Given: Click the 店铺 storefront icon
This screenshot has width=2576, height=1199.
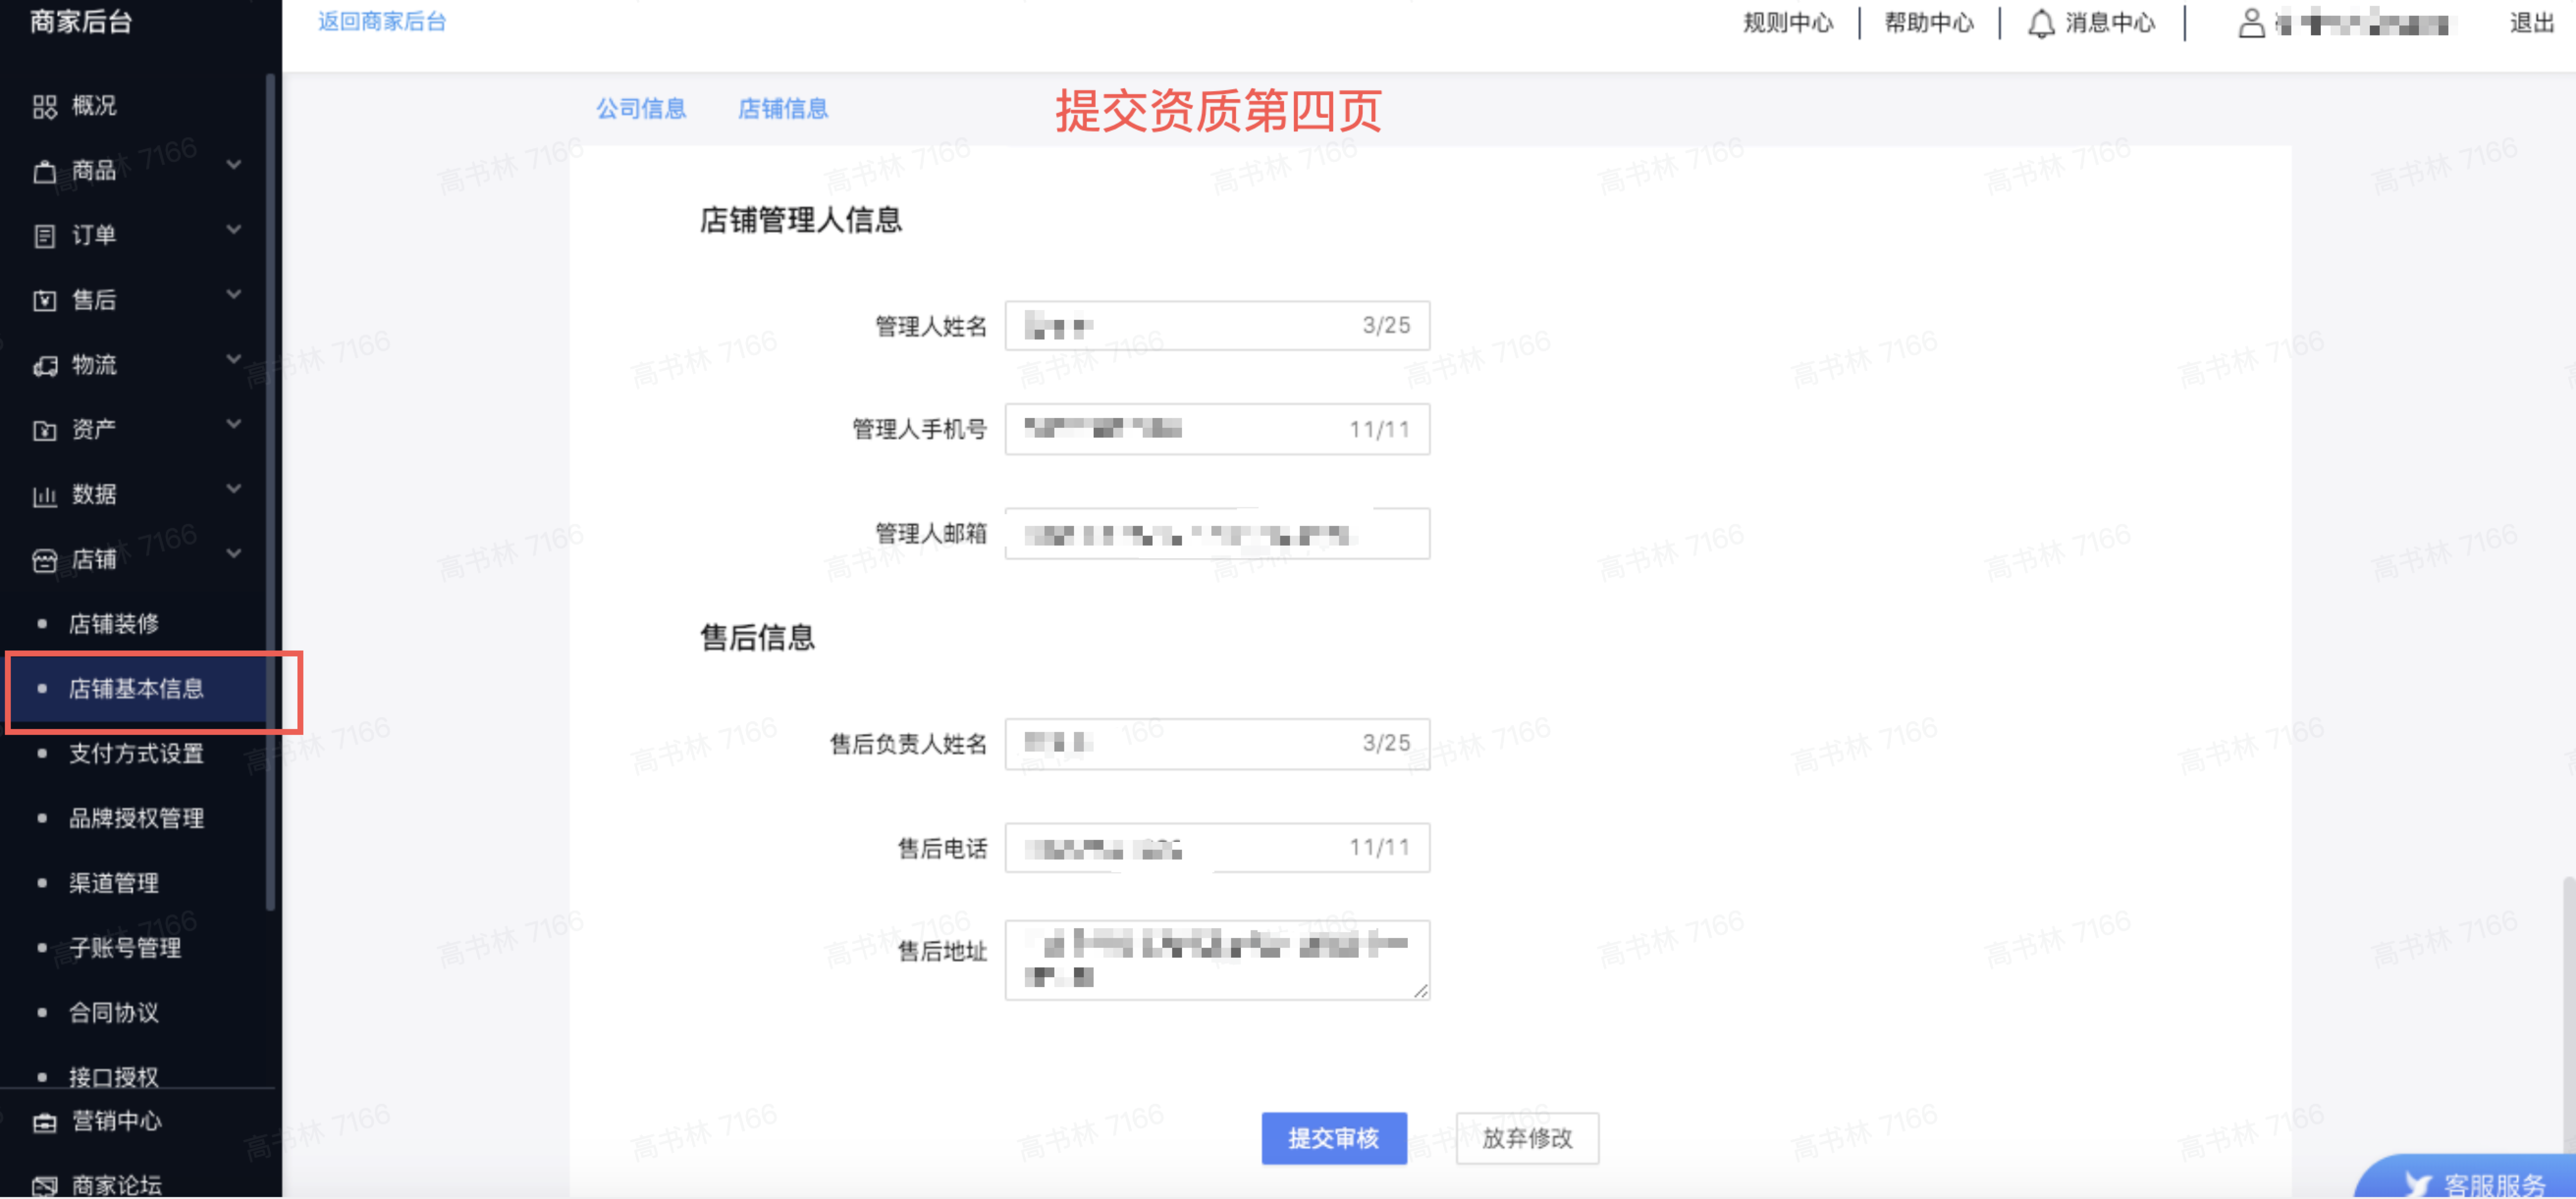Looking at the screenshot, I should 44,561.
